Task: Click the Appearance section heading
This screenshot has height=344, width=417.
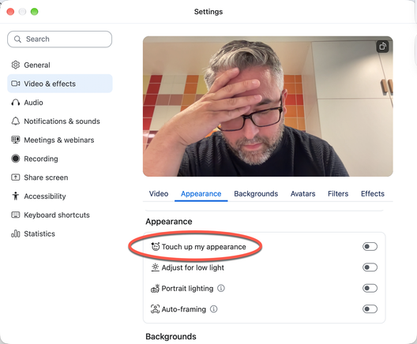Action: click(x=168, y=221)
